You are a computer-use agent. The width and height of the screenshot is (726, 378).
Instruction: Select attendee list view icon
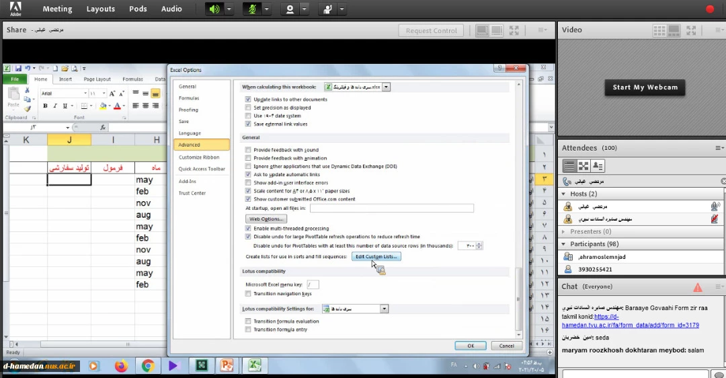(569, 166)
